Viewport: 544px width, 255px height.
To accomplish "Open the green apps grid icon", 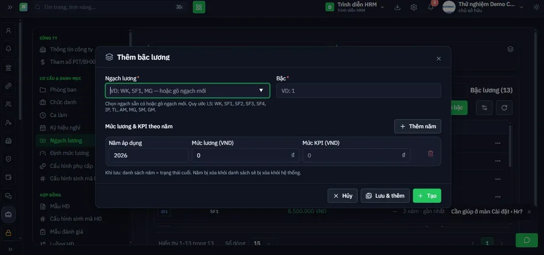I will pos(199,7).
